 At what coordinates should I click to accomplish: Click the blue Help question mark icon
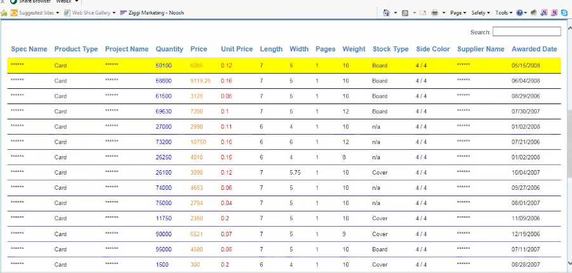pyautogui.click(x=519, y=12)
